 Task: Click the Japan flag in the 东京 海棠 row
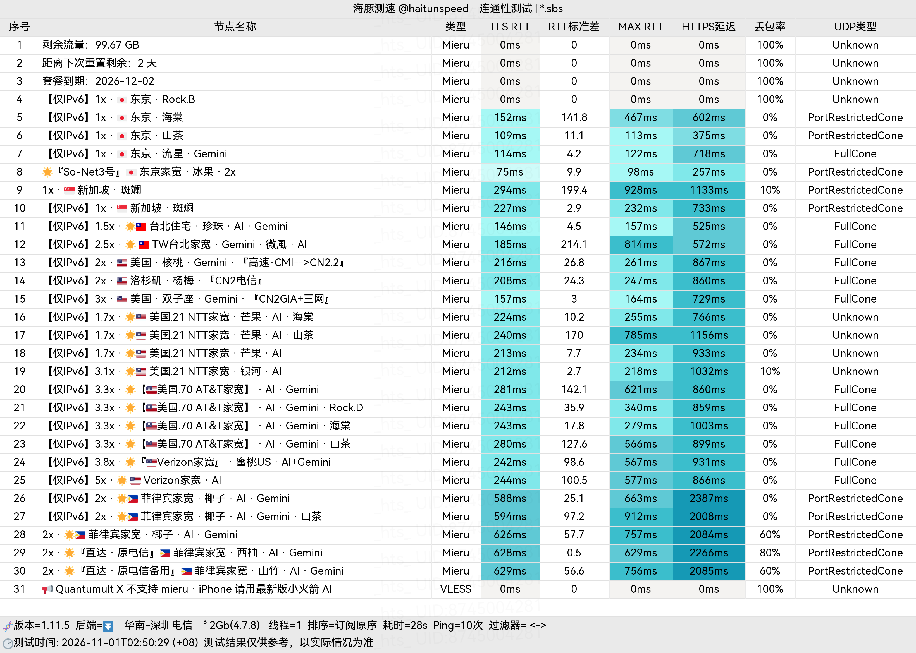pyautogui.click(x=122, y=118)
